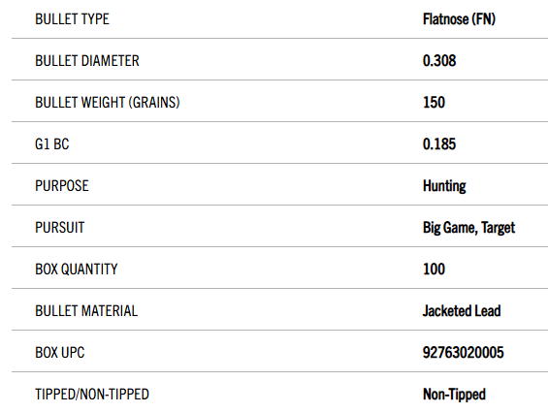Click the BULLET TYPE label
548x413 pixels.
tap(72, 18)
